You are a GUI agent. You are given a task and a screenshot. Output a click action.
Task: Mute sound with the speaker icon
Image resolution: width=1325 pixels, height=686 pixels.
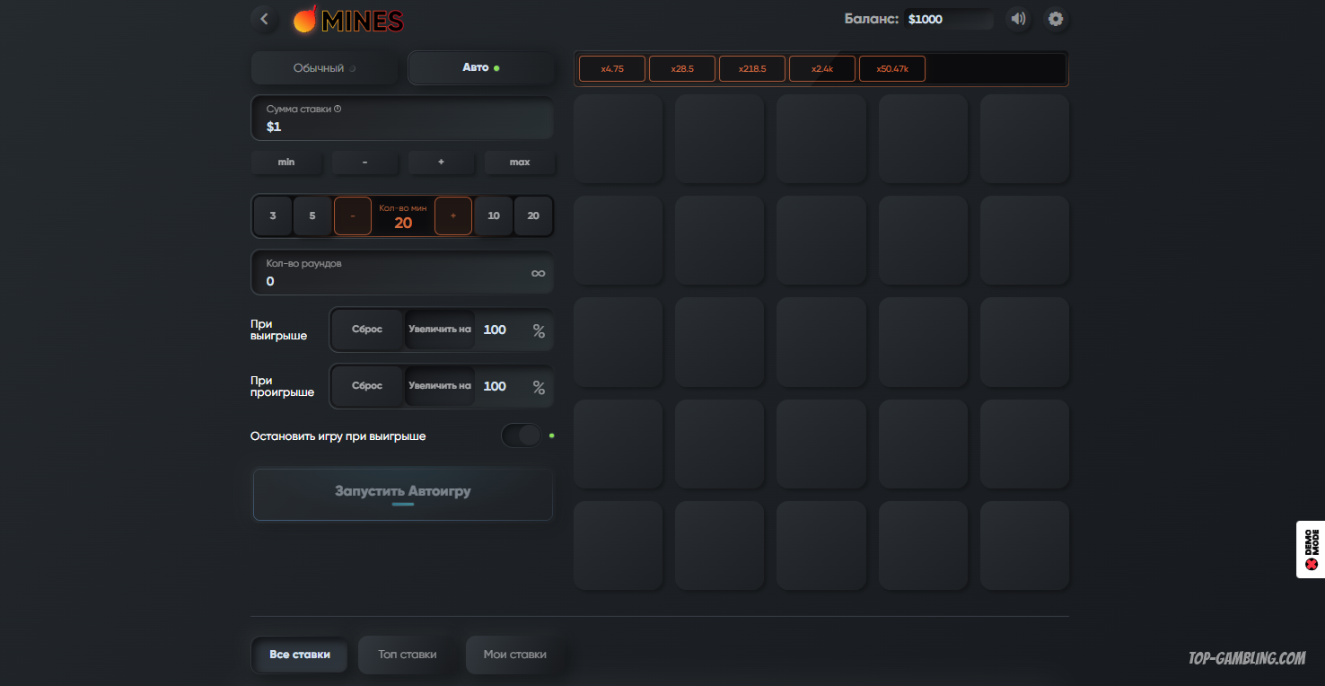click(x=1017, y=19)
